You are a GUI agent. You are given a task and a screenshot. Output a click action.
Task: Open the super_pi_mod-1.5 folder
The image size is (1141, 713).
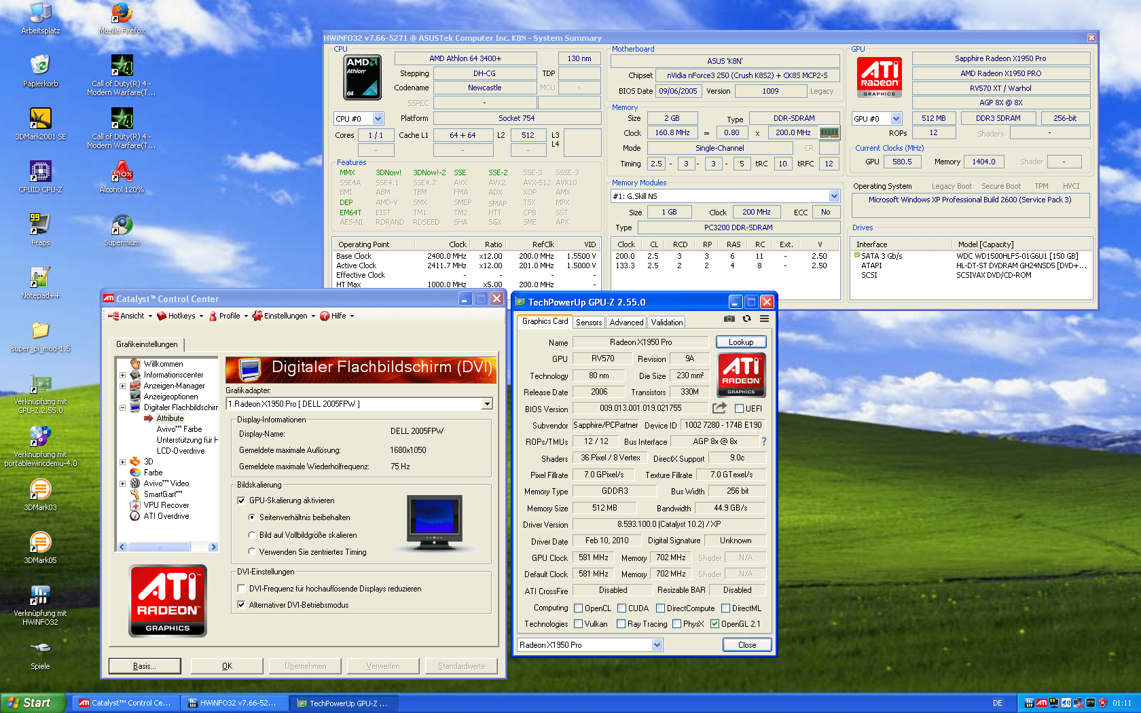click(41, 335)
